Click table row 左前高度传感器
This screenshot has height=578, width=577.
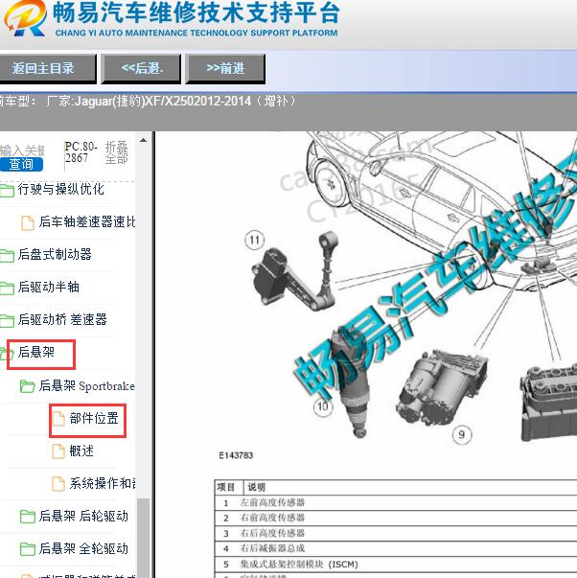point(396,502)
